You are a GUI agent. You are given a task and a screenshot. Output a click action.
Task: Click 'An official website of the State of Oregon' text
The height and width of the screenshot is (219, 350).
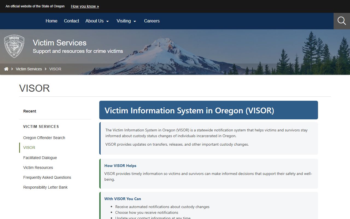[35, 6]
